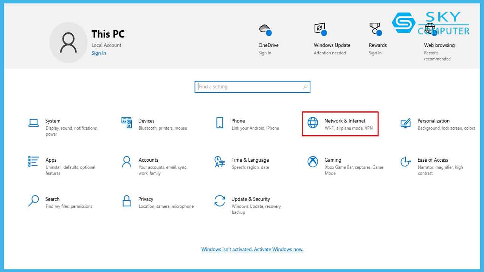Viewport: 484px width, 272px height.
Task: Click the Apps list icon
Action: click(x=34, y=162)
